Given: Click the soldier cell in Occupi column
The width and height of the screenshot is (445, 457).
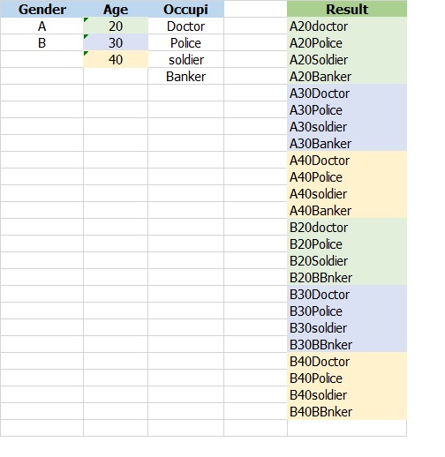Looking at the screenshot, I should [x=185, y=59].
